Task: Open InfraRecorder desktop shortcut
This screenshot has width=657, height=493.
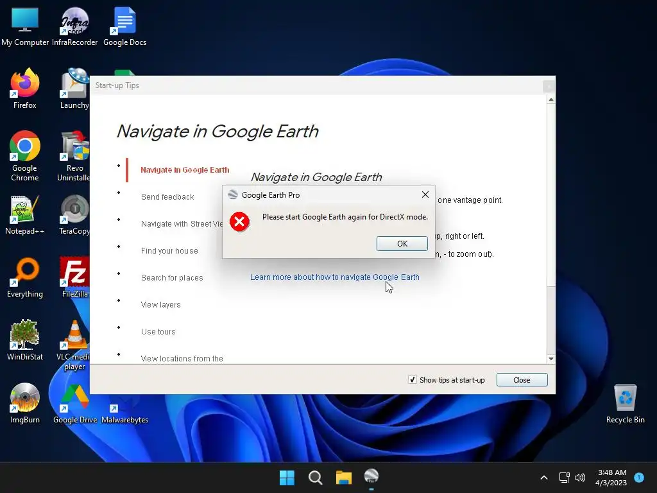Action: tap(74, 26)
